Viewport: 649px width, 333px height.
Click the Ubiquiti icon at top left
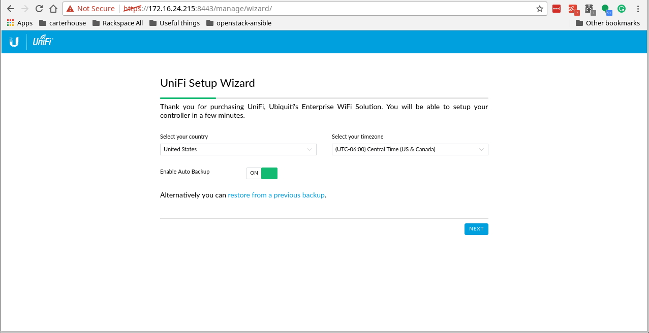(13, 41)
